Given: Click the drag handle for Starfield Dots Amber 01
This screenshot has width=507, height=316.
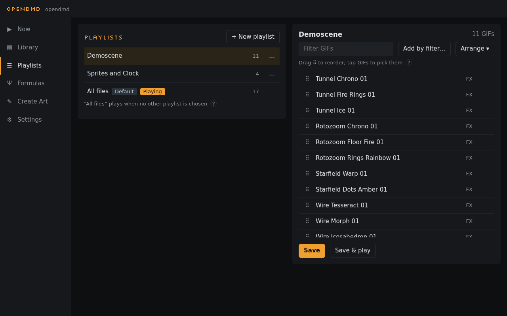Looking at the screenshot, I should tap(307, 190).
